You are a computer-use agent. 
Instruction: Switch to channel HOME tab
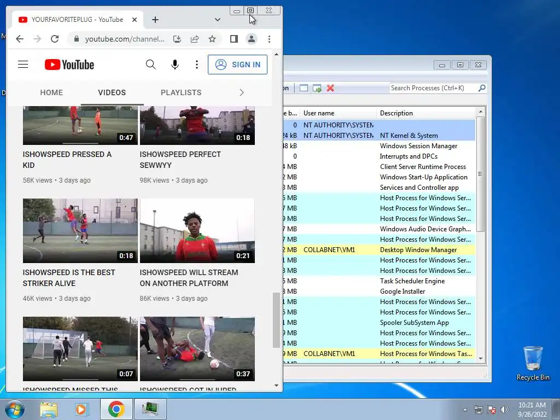(x=51, y=92)
